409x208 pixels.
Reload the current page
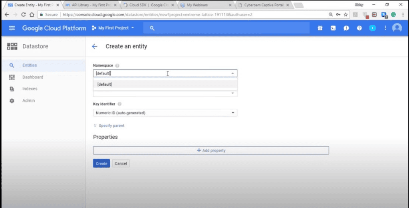coord(23,15)
